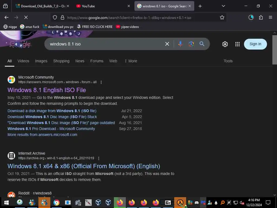
Task: Open Windows 8.1 Pro Download sitelink
Action: [51, 129]
